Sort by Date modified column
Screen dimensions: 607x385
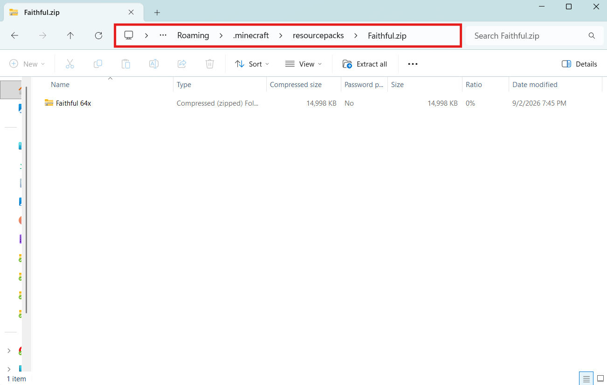(555, 85)
